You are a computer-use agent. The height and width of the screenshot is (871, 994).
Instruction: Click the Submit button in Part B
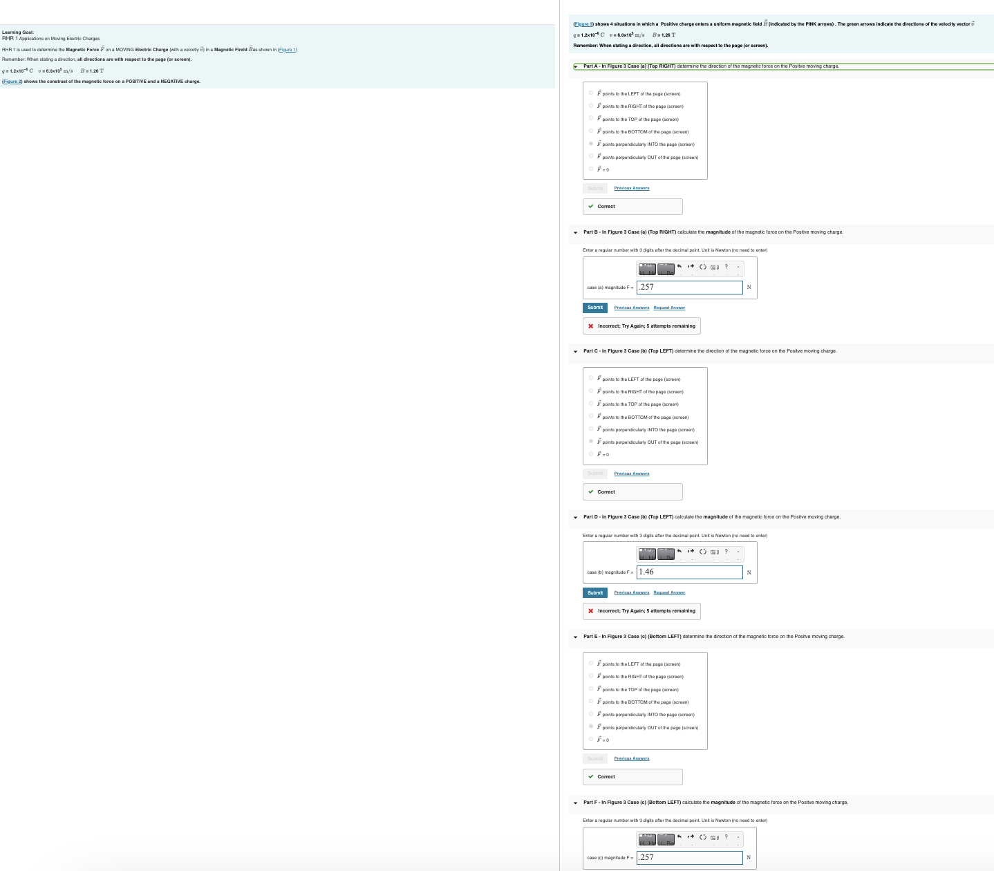pos(594,308)
